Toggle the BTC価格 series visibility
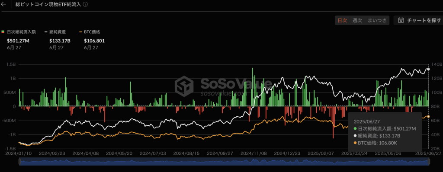The image size is (443, 172). pyautogui.click(x=90, y=32)
